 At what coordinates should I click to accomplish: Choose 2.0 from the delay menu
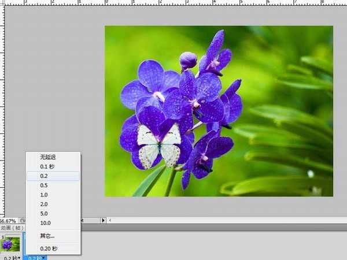[45, 204]
